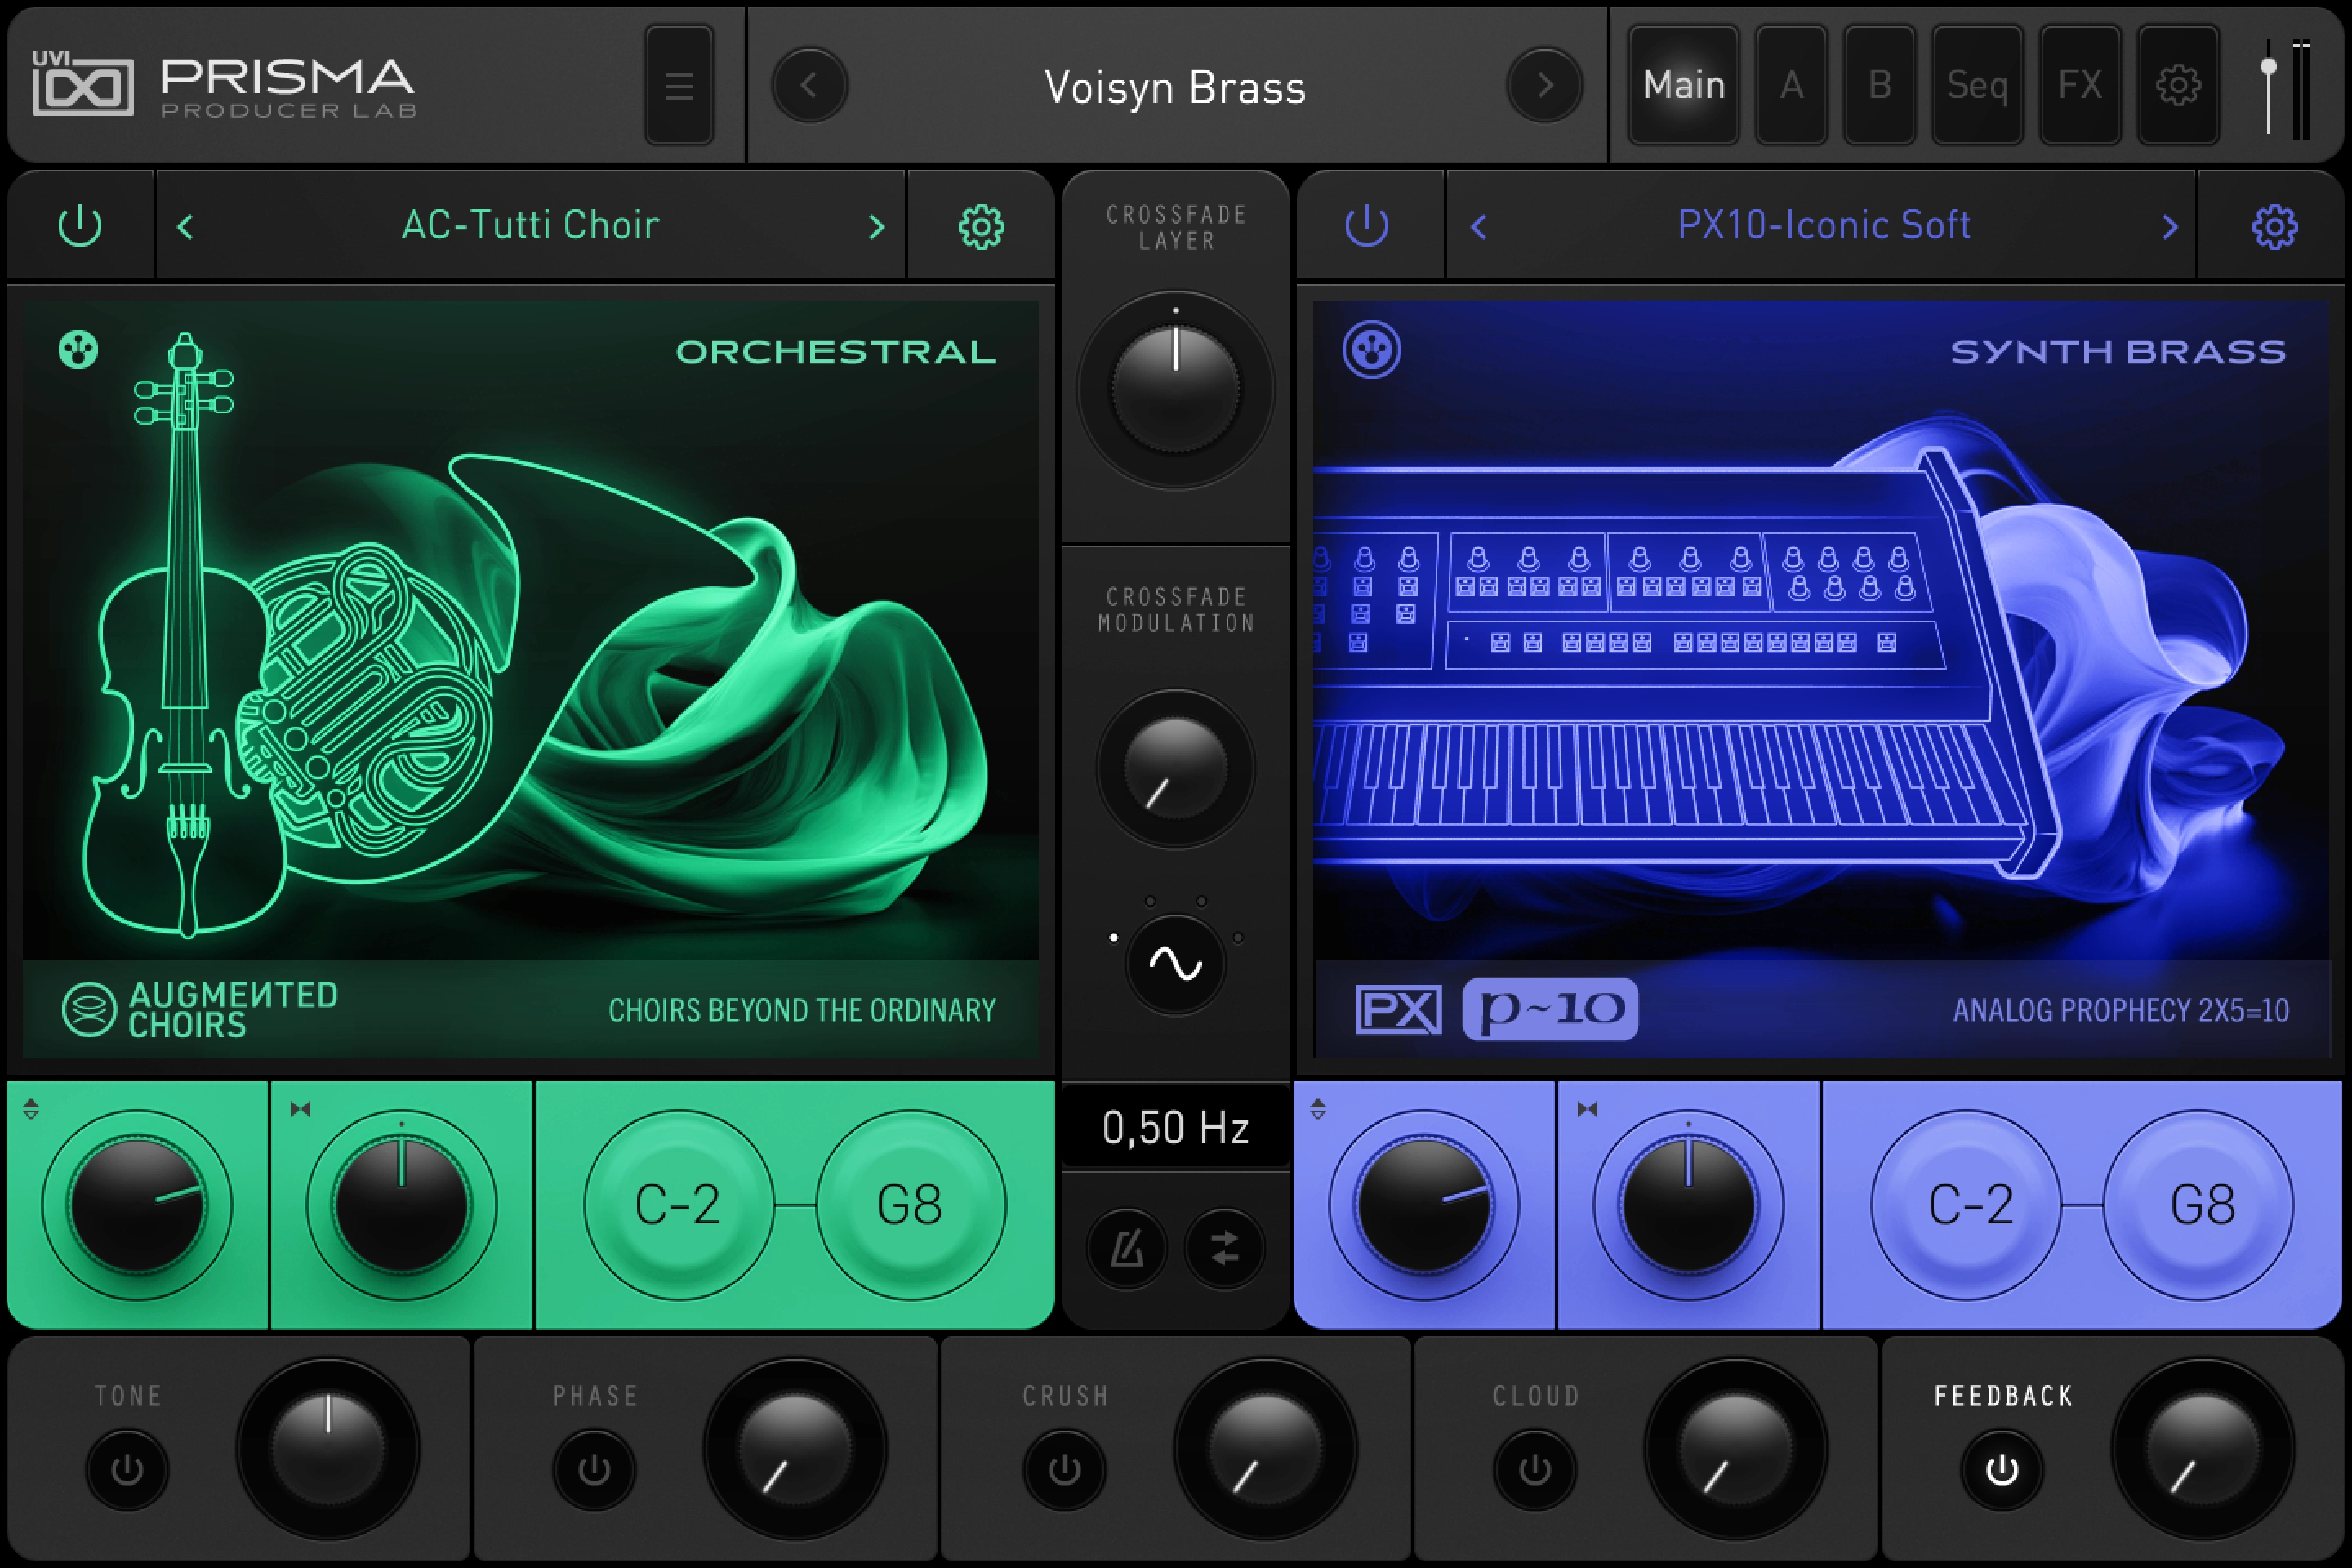
Task: Click the Crush amount knob
Action: coord(1265,1449)
